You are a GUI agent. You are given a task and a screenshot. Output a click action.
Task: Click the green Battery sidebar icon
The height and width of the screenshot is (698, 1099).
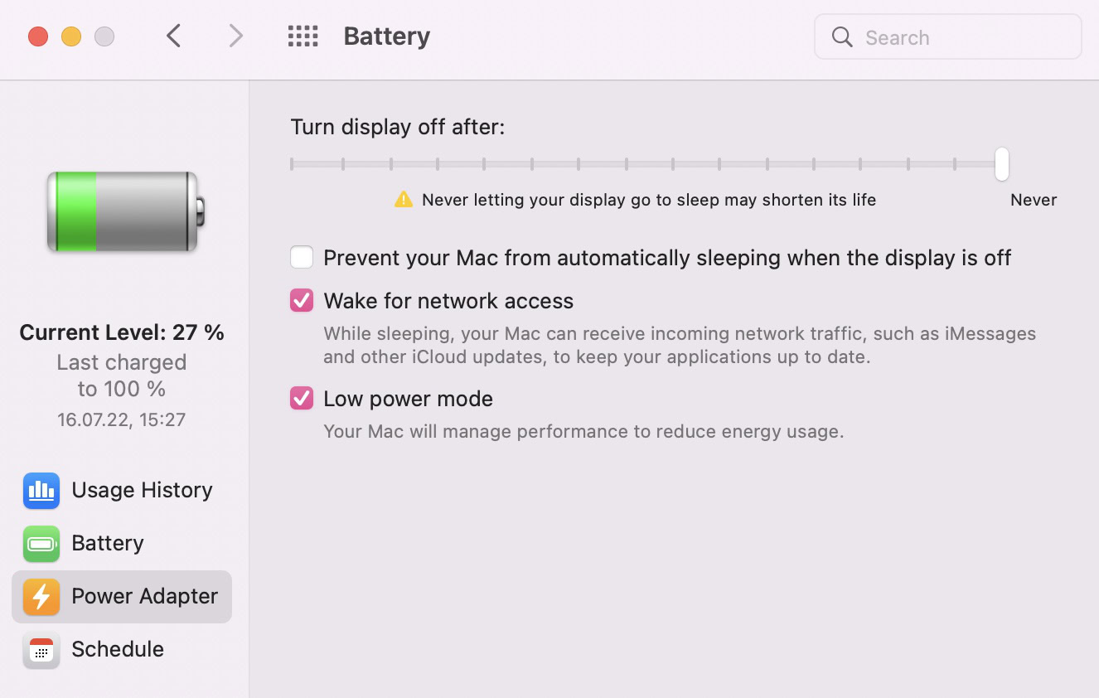pyautogui.click(x=41, y=544)
